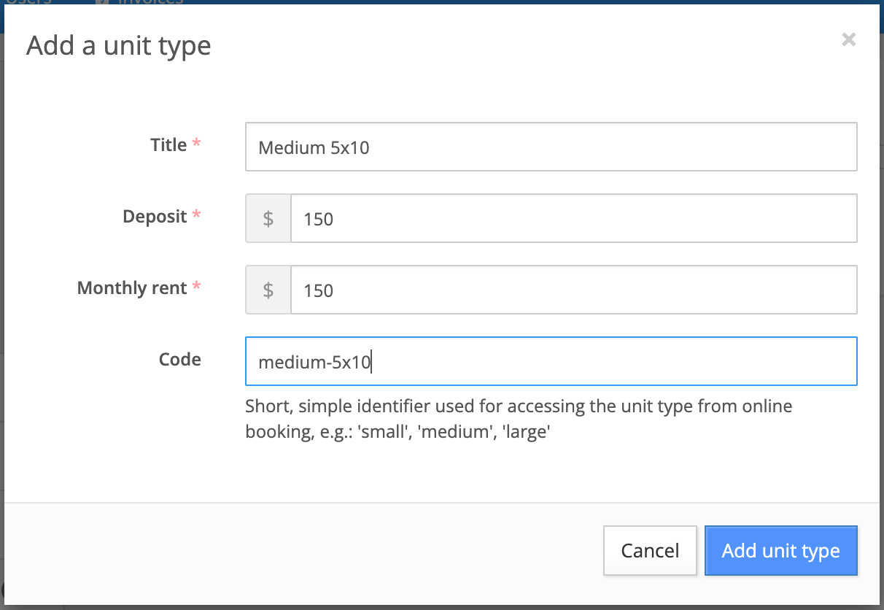Click the dollar sign beside Deposit

point(268,218)
